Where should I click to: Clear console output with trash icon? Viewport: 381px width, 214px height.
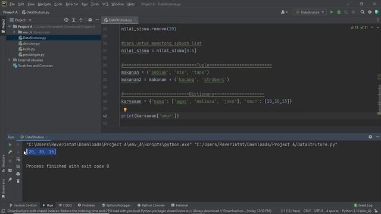tap(18, 181)
